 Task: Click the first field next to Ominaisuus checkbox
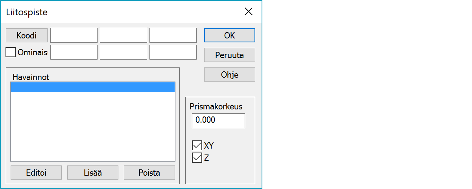pos(74,52)
